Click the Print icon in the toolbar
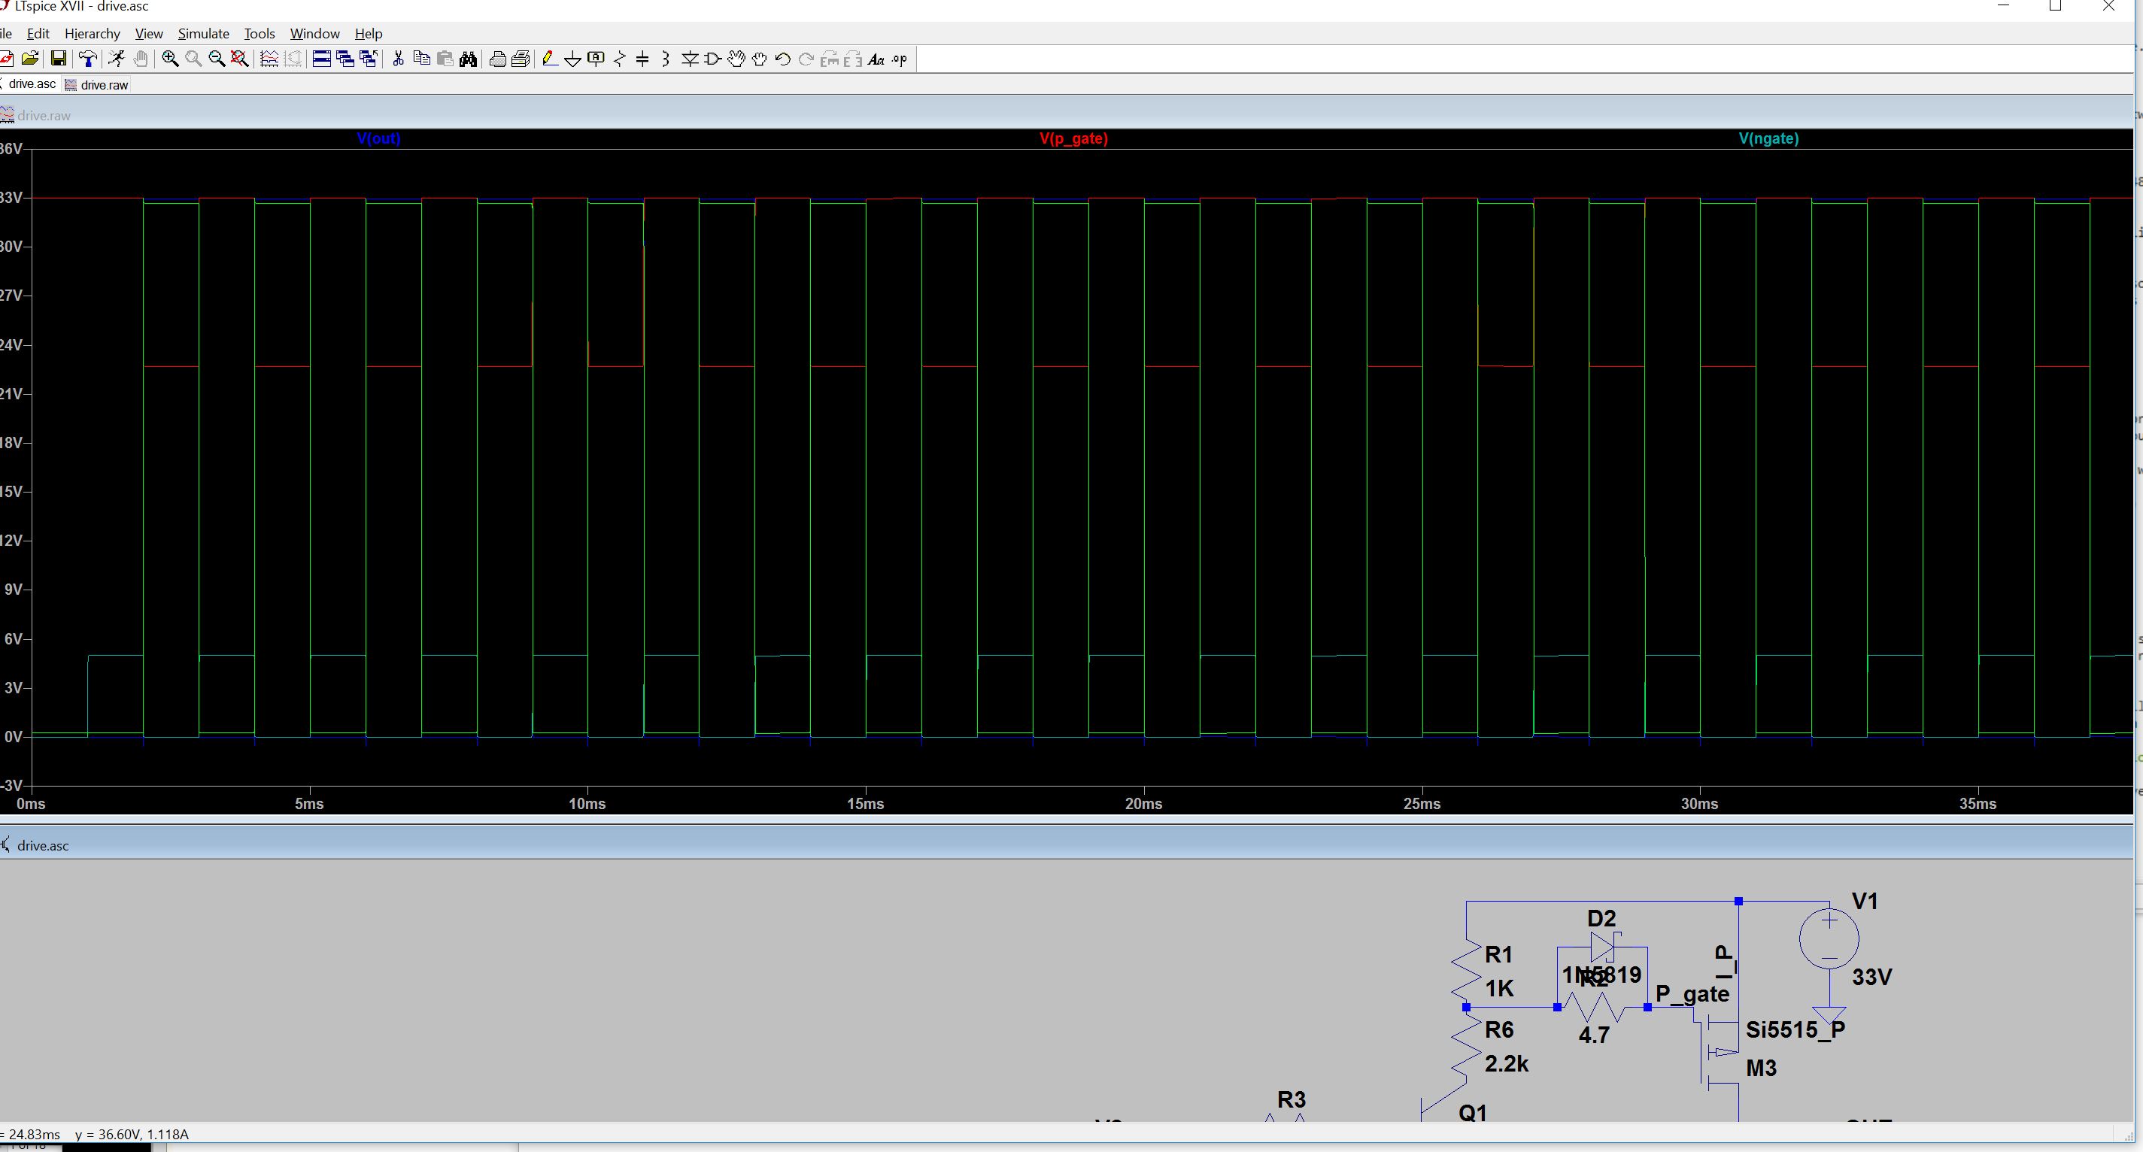This screenshot has height=1152, width=2143. coord(497,58)
